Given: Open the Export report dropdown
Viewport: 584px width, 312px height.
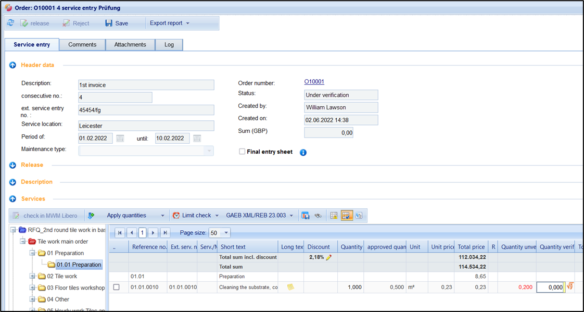Looking at the screenshot, I should 169,23.
